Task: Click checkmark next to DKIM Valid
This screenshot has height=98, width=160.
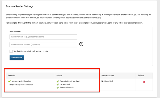Action: (x=58, y=84)
